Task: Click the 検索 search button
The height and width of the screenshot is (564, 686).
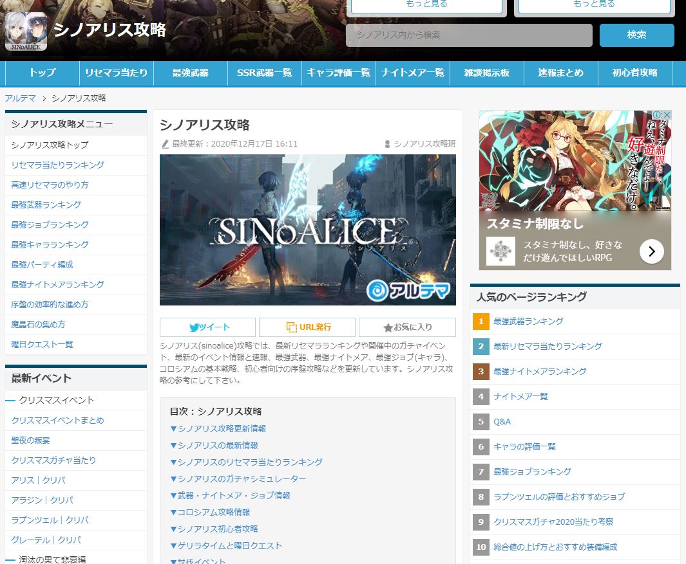Action: 636,35
